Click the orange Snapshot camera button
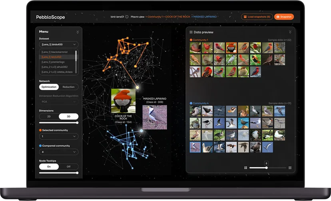 tap(284, 17)
